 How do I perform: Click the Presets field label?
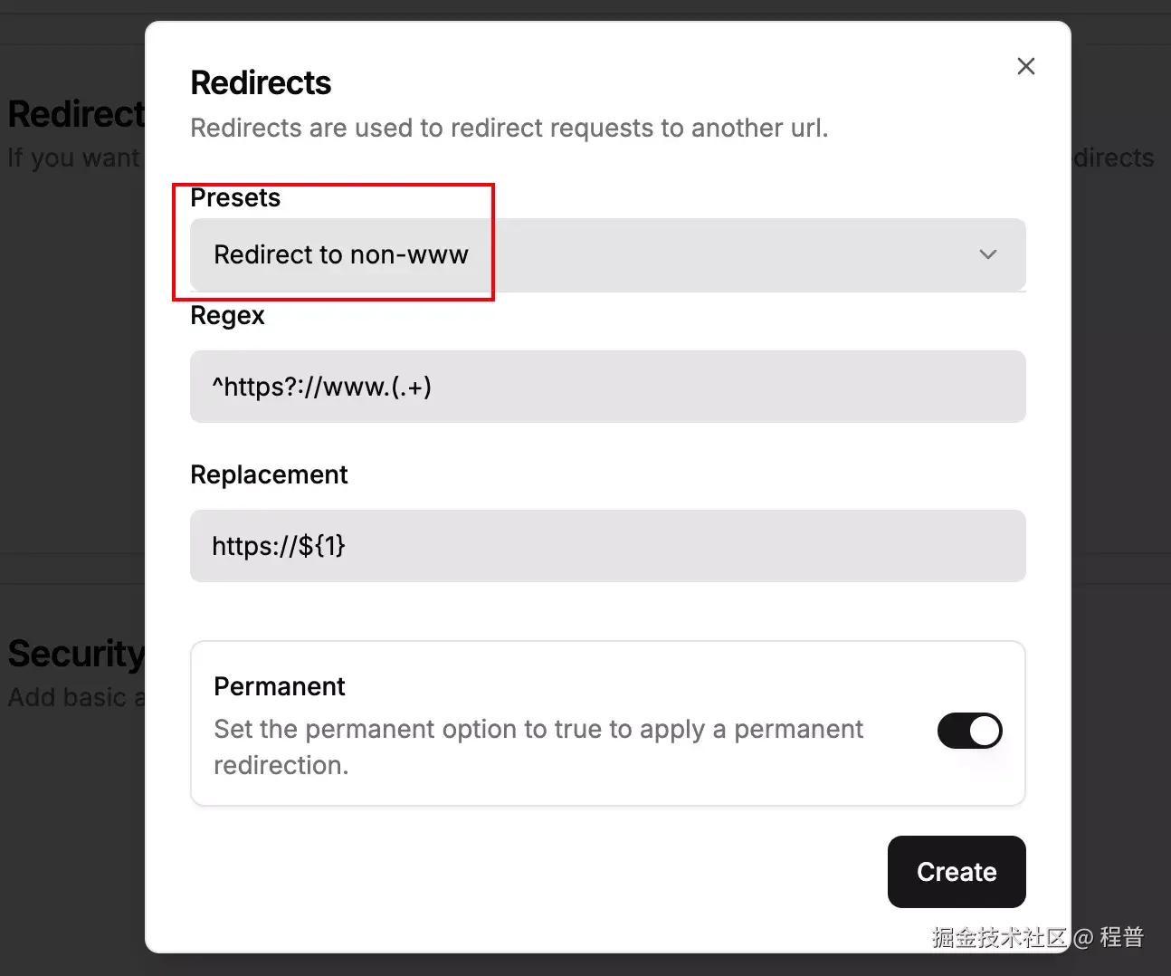coord(234,197)
